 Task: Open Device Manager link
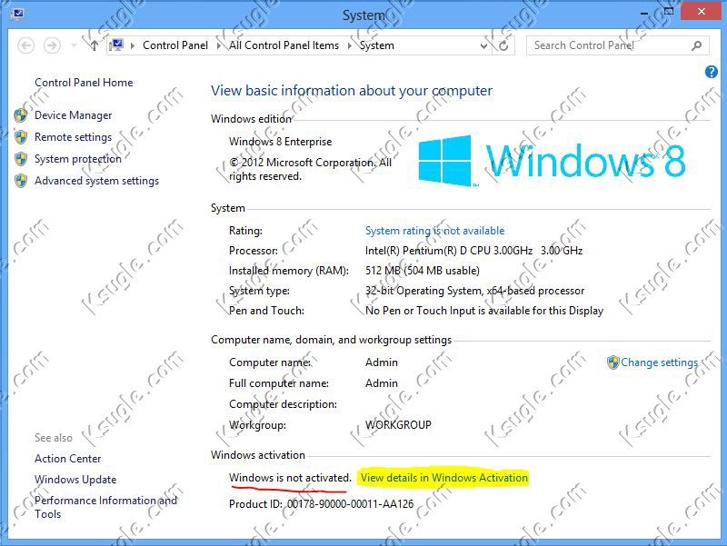point(74,115)
